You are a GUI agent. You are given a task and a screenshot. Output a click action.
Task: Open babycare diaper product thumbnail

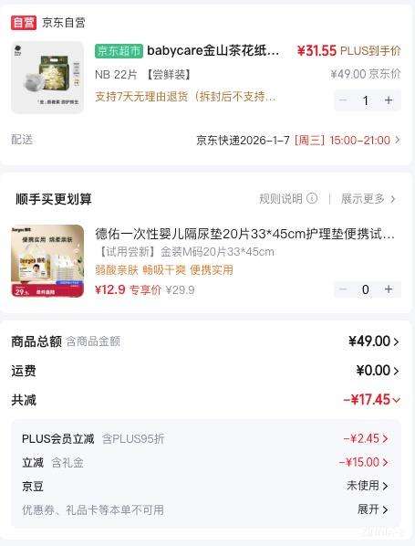coord(47,78)
